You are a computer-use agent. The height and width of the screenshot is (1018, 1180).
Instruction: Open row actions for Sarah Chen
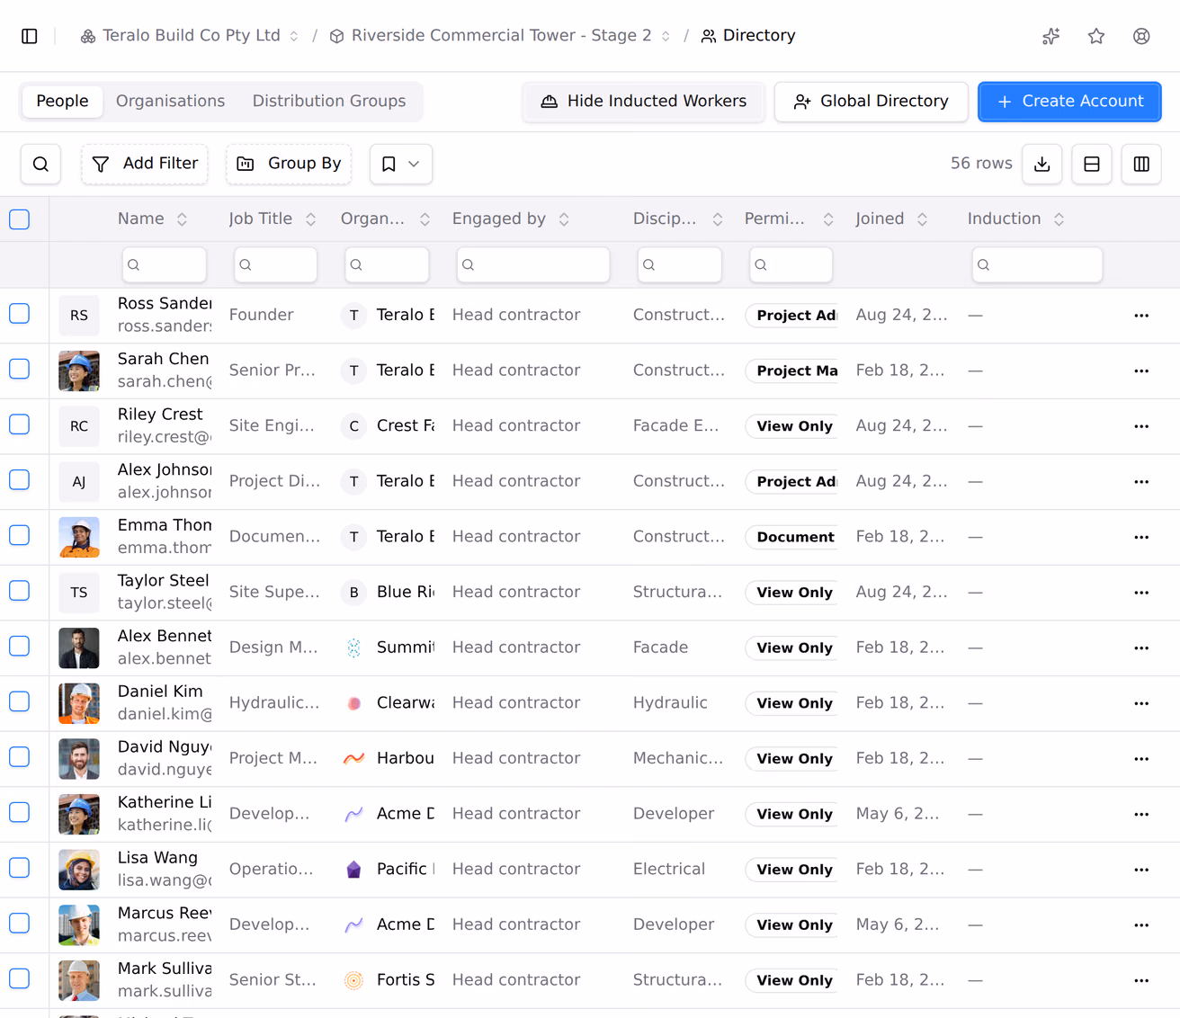pos(1141,371)
